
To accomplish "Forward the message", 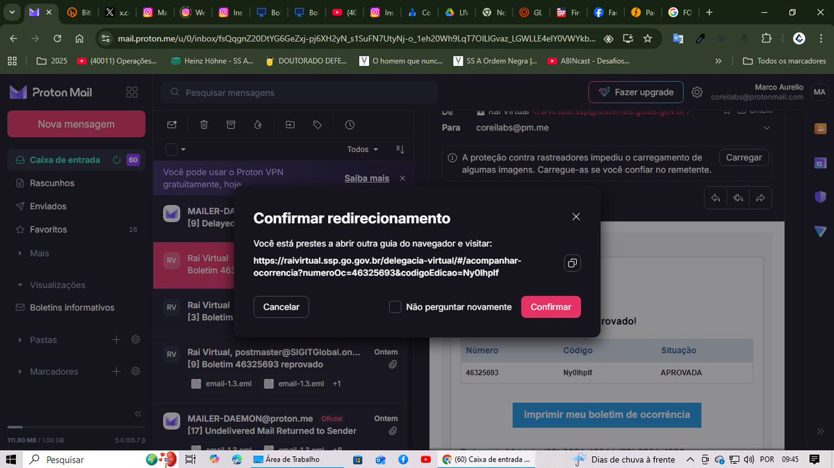I will click(x=760, y=198).
